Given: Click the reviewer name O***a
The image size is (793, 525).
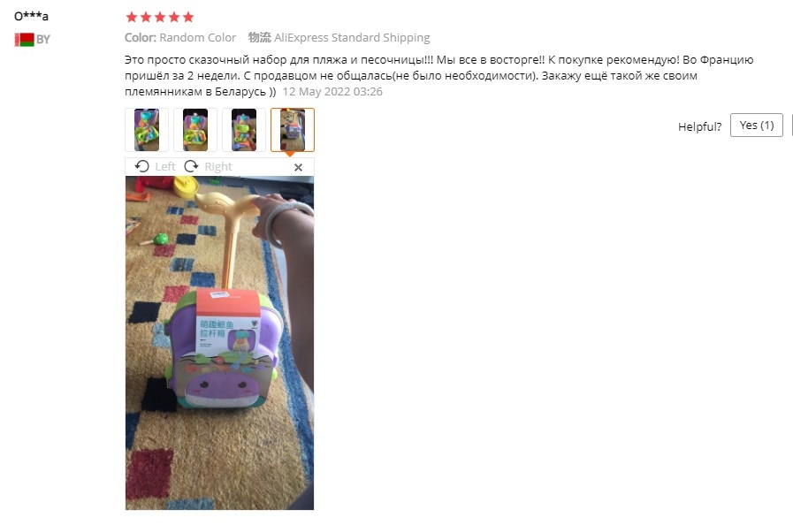Looking at the screenshot, I should (31, 16).
